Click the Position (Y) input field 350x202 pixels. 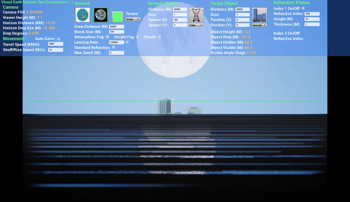point(242,25)
